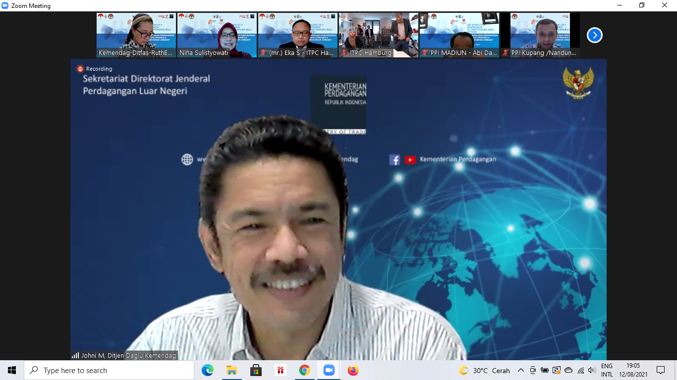
Task: Open Microsoft Store from the taskbar
Action: coord(256,370)
